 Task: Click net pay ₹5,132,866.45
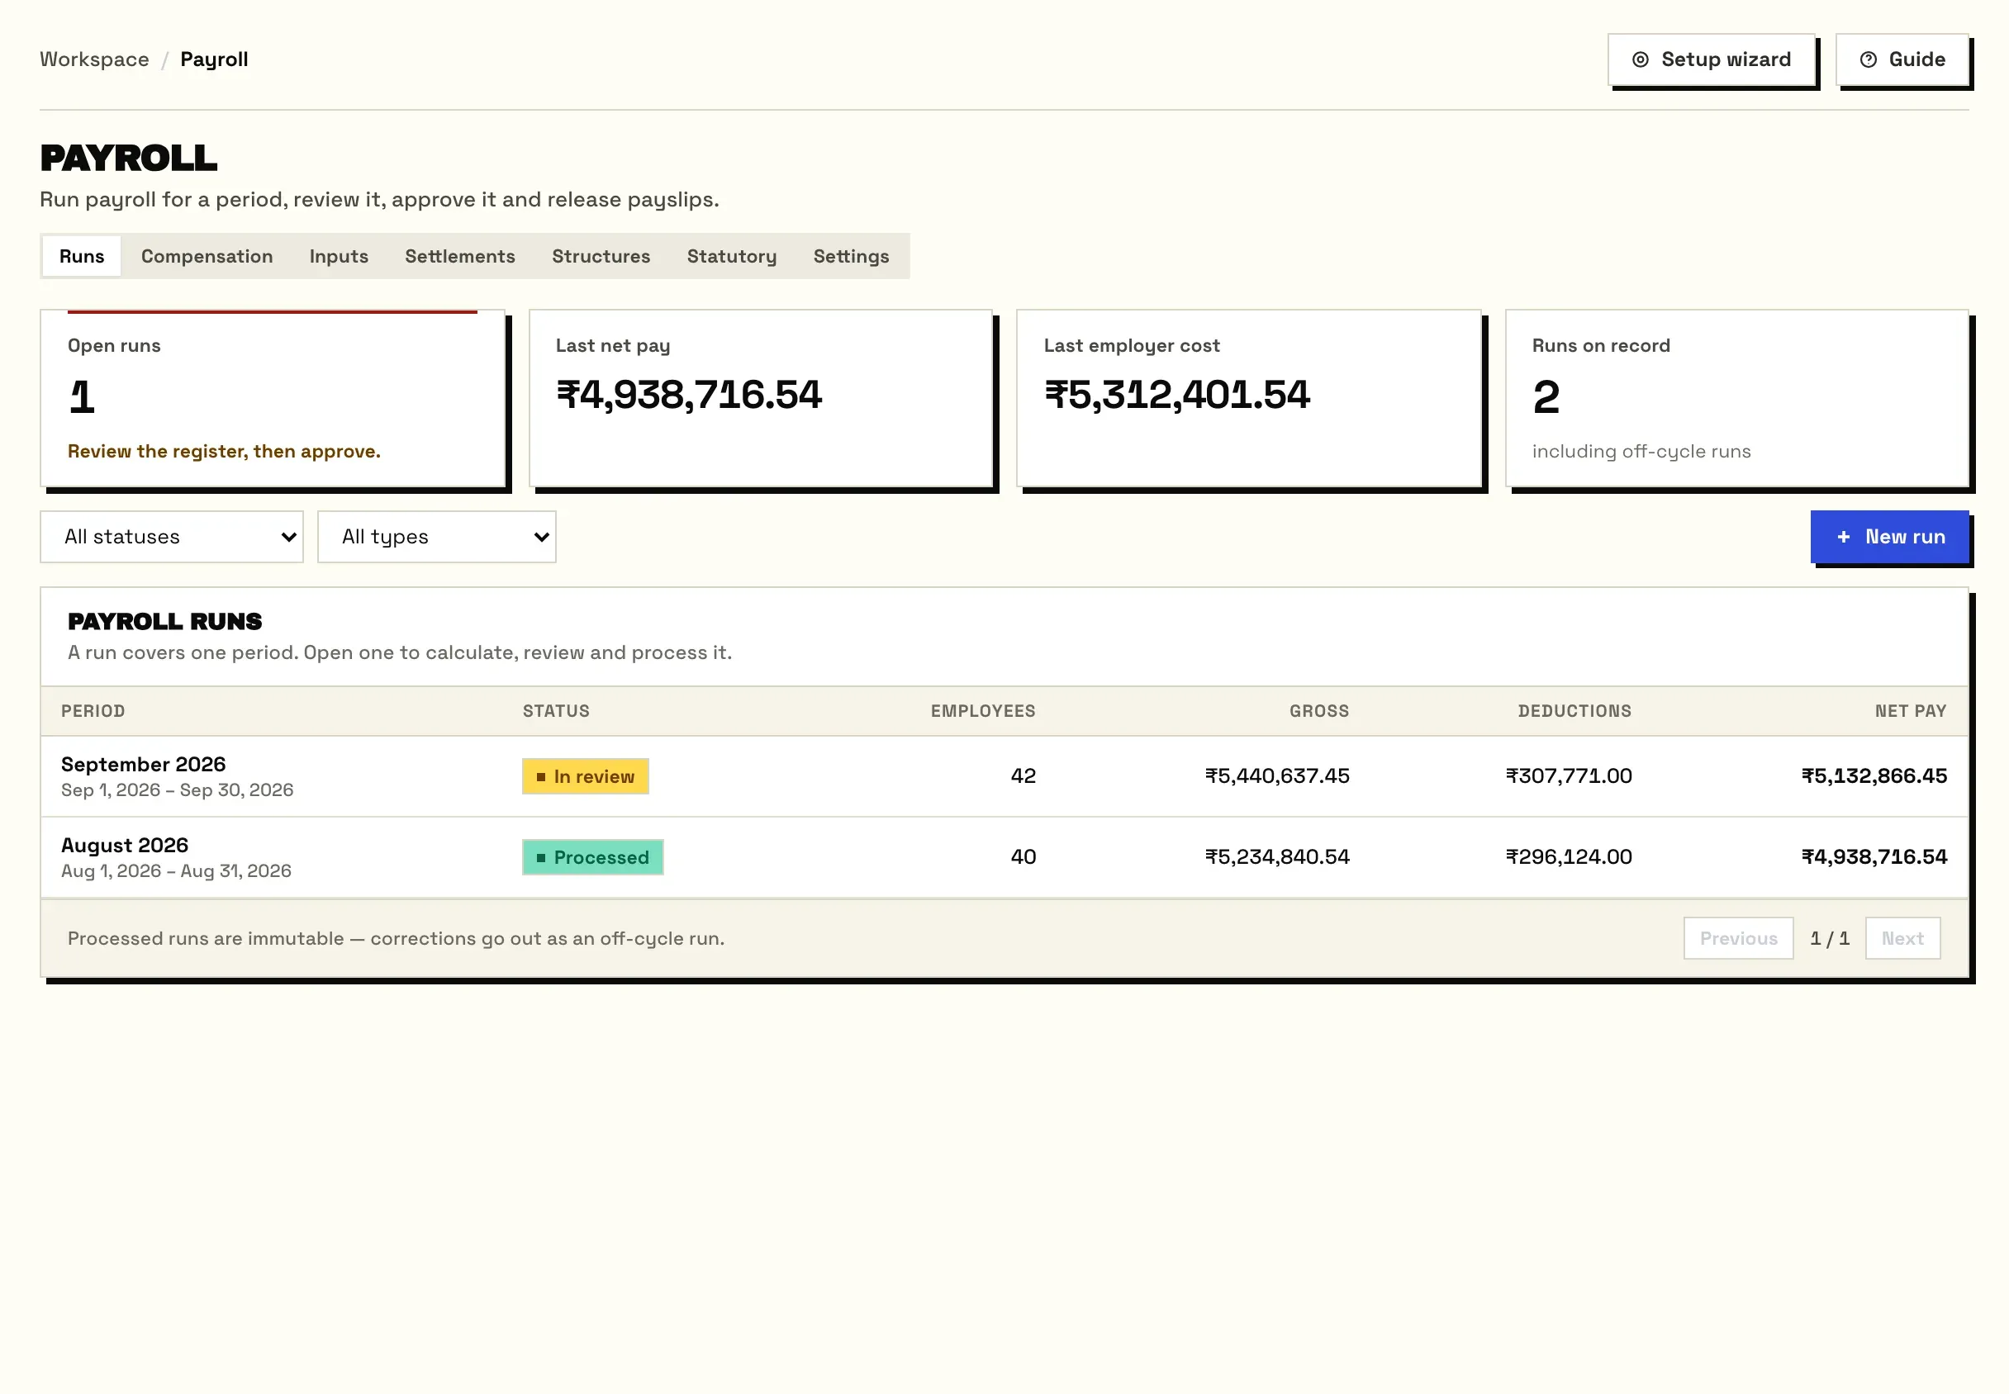coord(1874,776)
